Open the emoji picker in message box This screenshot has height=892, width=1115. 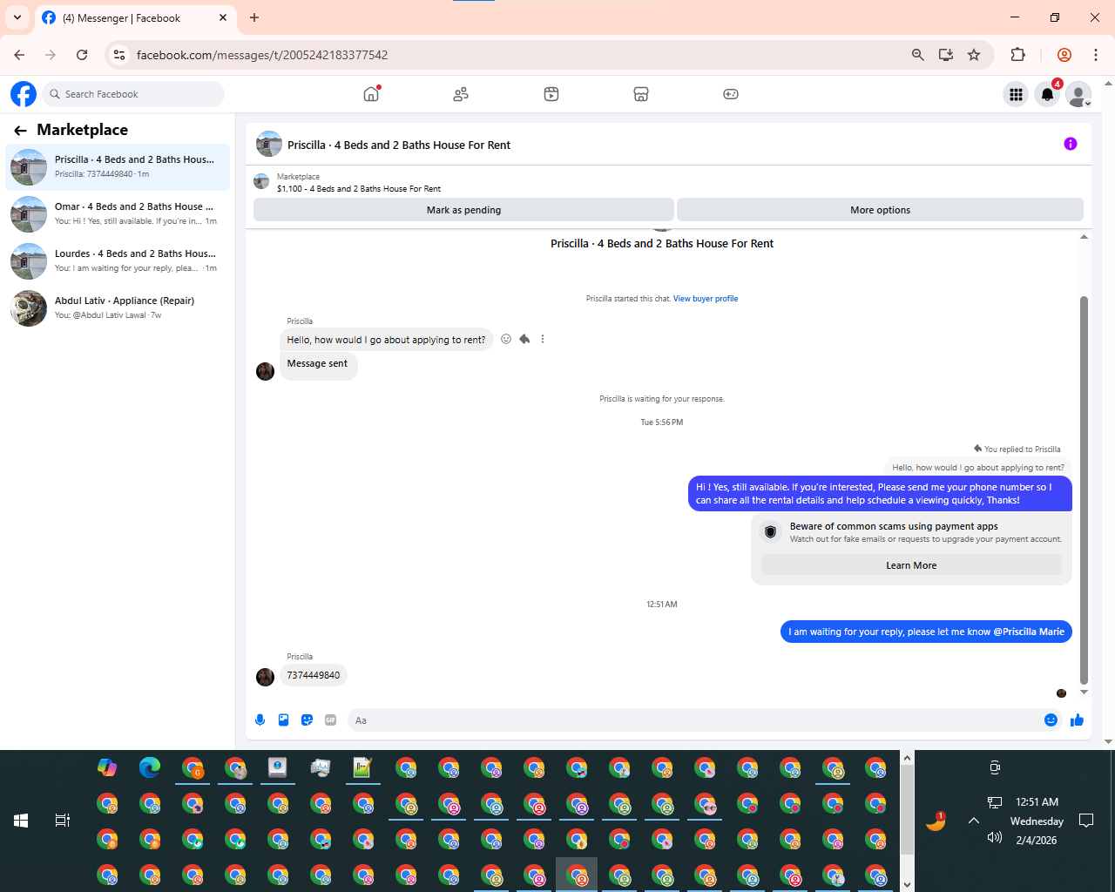point(1051,720)
